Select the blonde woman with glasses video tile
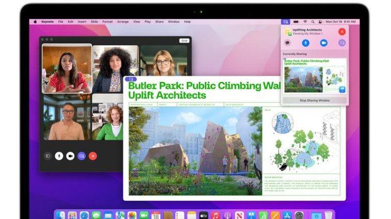Image resolution: width=391 pixels, height=219 pixels. tap(164, 61)
